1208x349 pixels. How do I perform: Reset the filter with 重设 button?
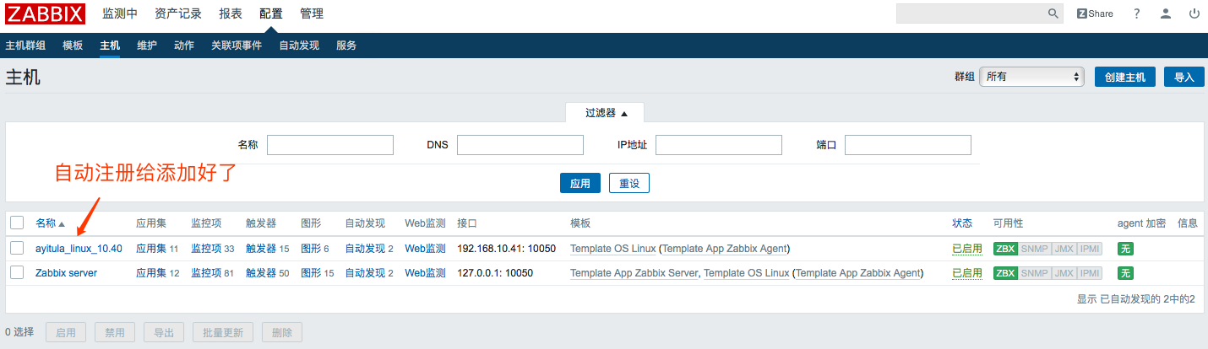629,183
